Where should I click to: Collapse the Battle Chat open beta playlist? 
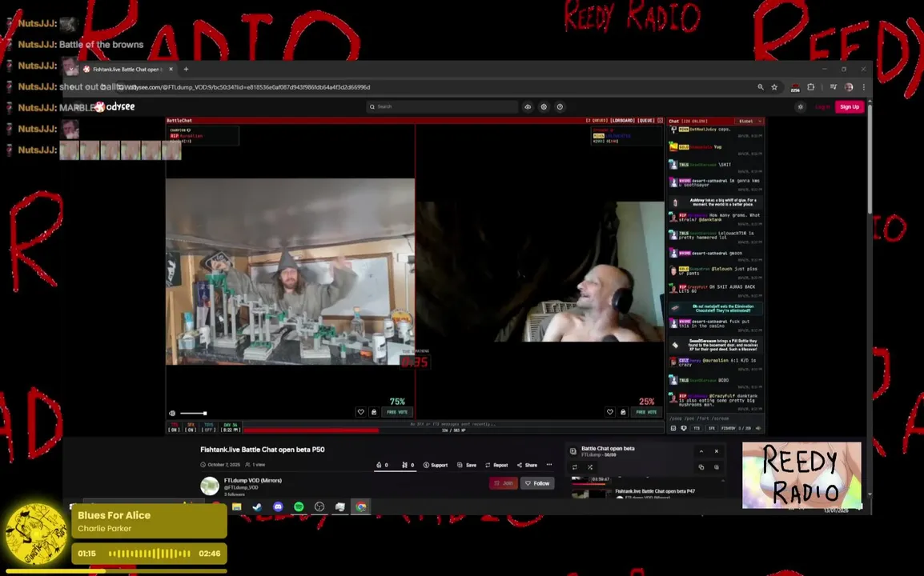coord(701,451)
